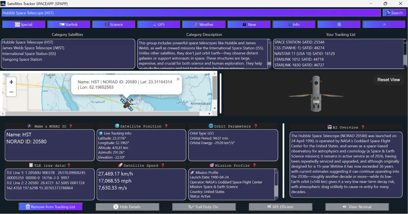This screenshot has width=408, height=214.
Task: Click the map horizontal scrollbar right arrow
Action: pos(210,114)
